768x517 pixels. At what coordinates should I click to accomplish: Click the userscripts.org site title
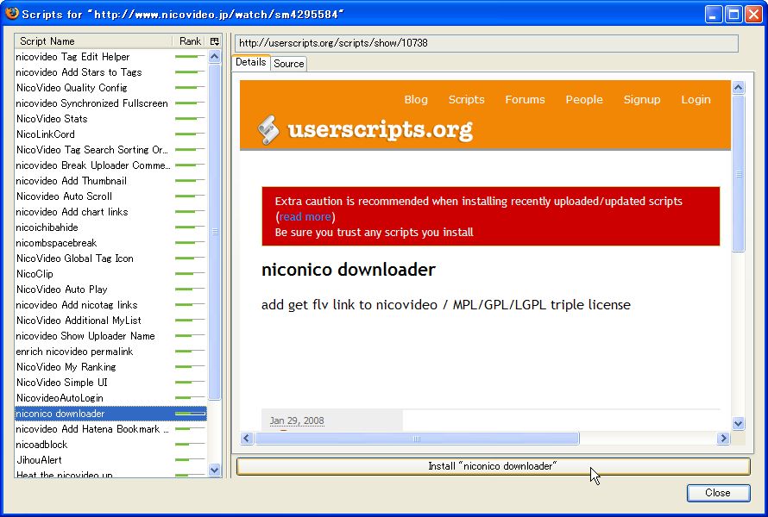point(380,129)
